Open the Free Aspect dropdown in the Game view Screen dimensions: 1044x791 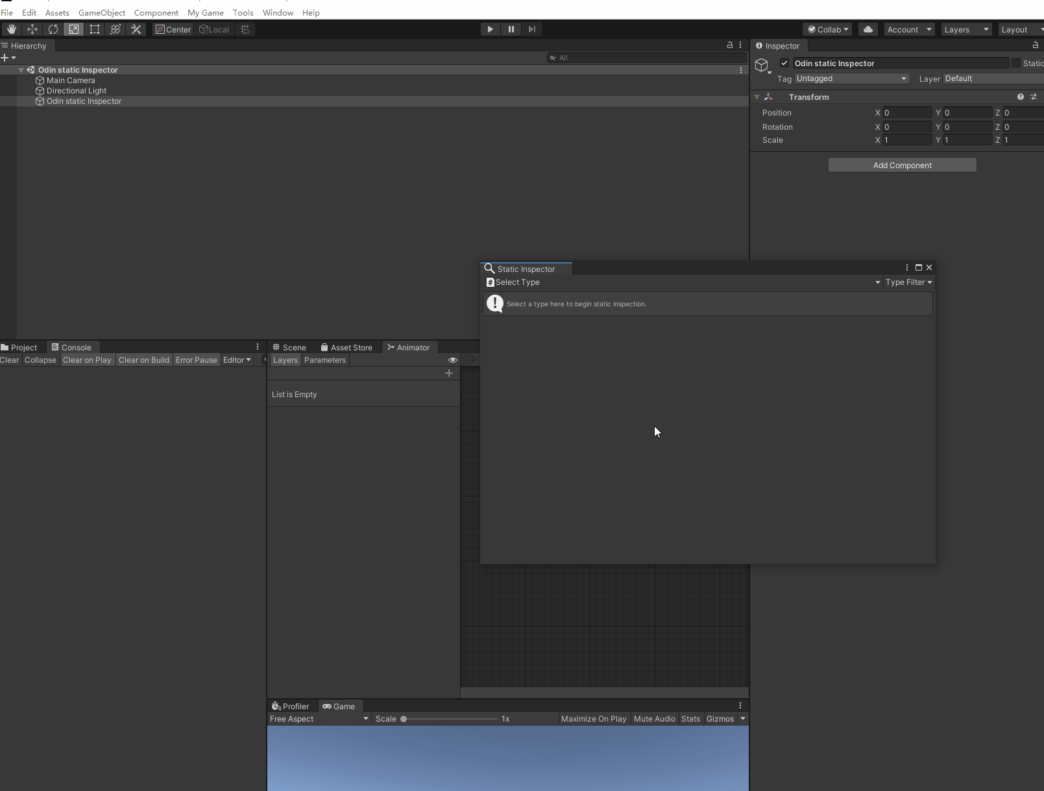pyautogui.click(x=318, y=719)
